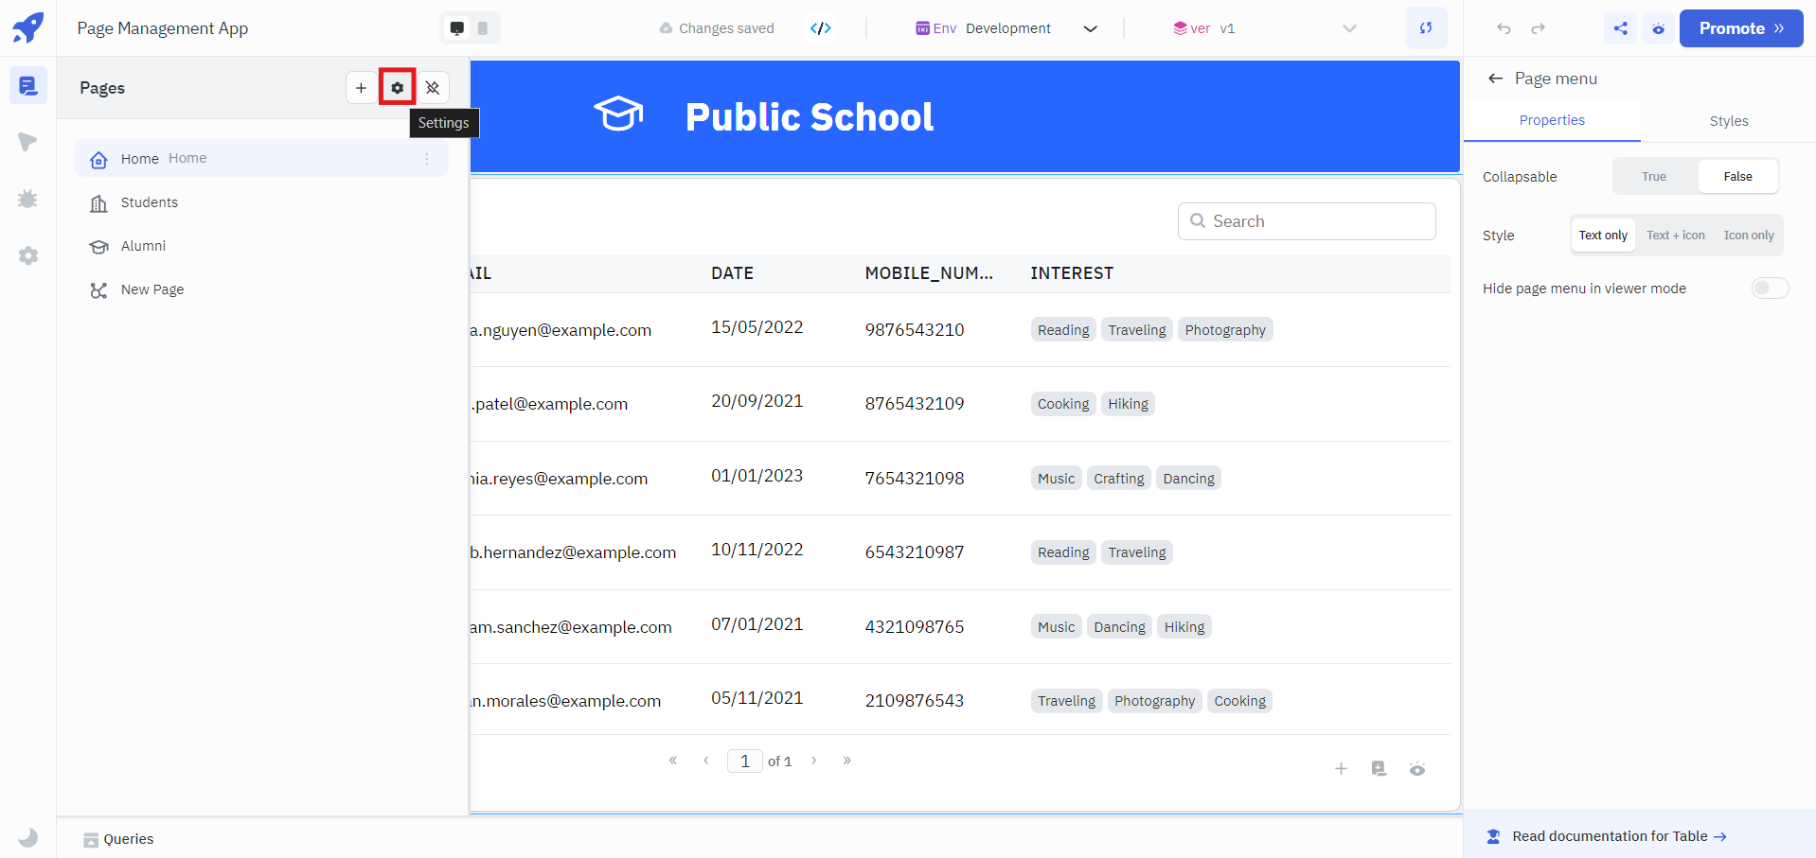This screenshot has width=1816, height=858.
Task: Click the Crafting interest tag
Action: click(x=1119, y=479)
